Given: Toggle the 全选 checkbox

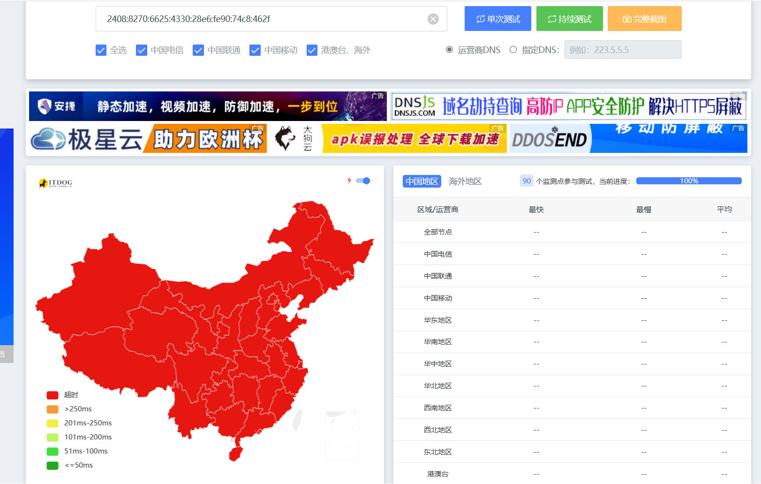Looking at the screenshot, I should (101, 50).
